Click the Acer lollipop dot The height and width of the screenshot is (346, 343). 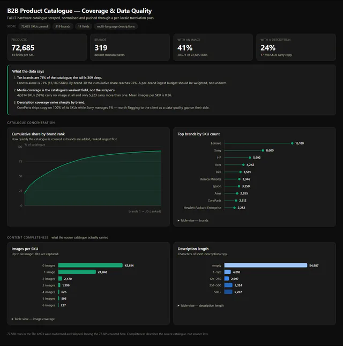(x=243, y=165)
